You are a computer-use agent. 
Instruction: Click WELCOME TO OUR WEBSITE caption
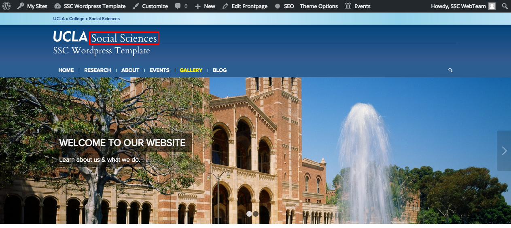[122, 143]
